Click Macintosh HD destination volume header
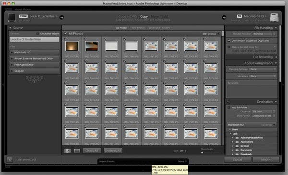288x175 pixels. point(252,125)
